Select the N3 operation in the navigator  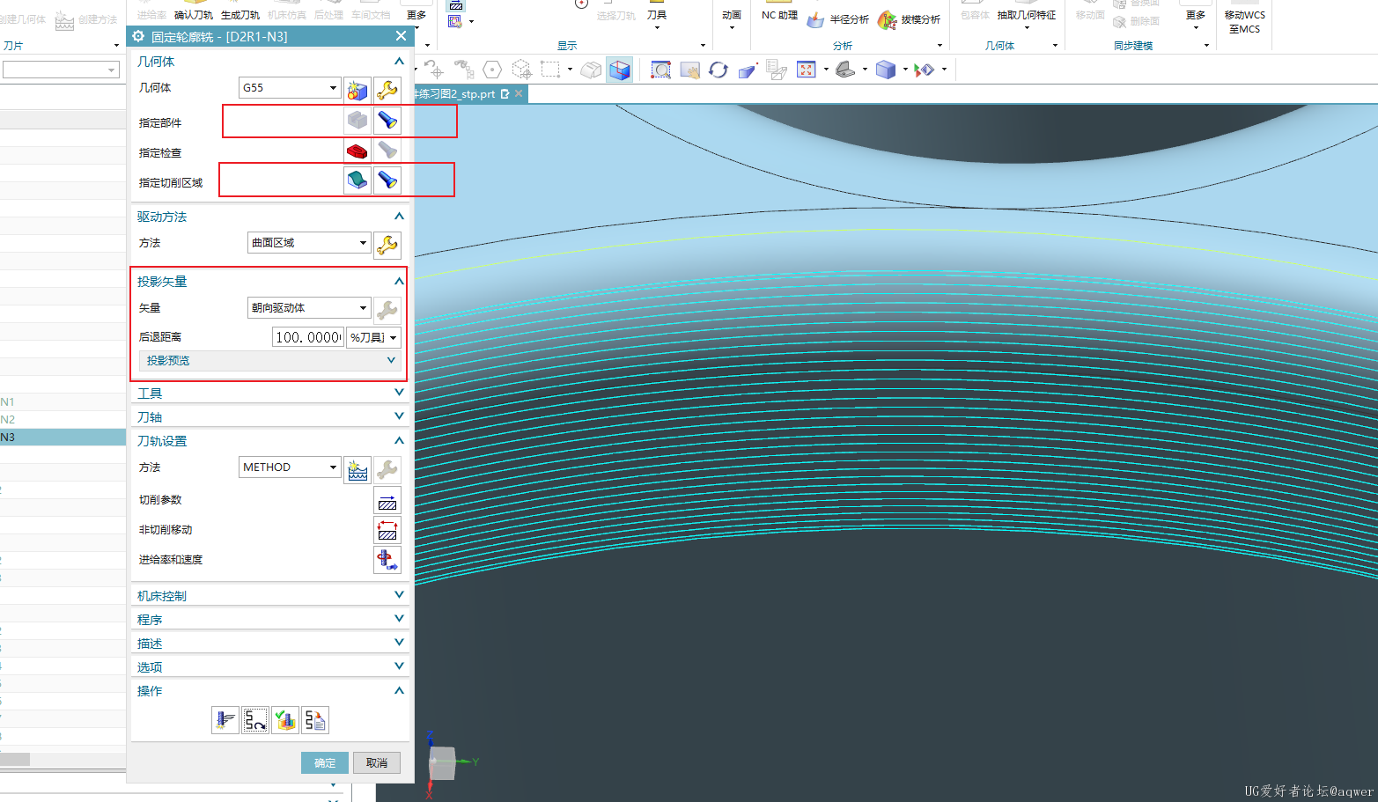click(x=63, y=437)
